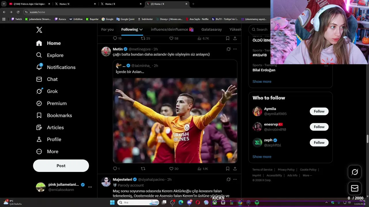Screen dimensions: 369x207
Task: Follow enesrvp
Action: point(319,127)
